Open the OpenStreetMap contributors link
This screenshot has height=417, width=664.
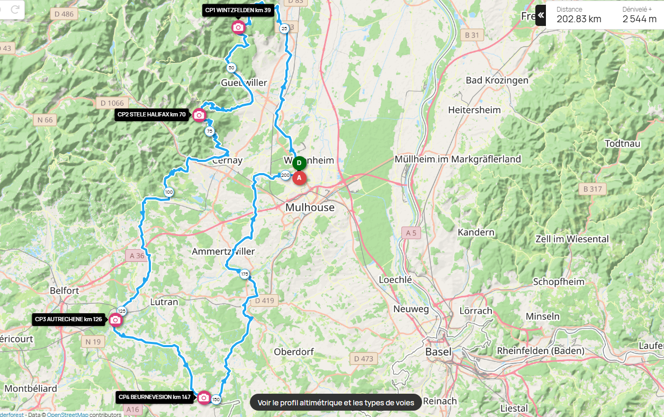(x=67, y=414)
